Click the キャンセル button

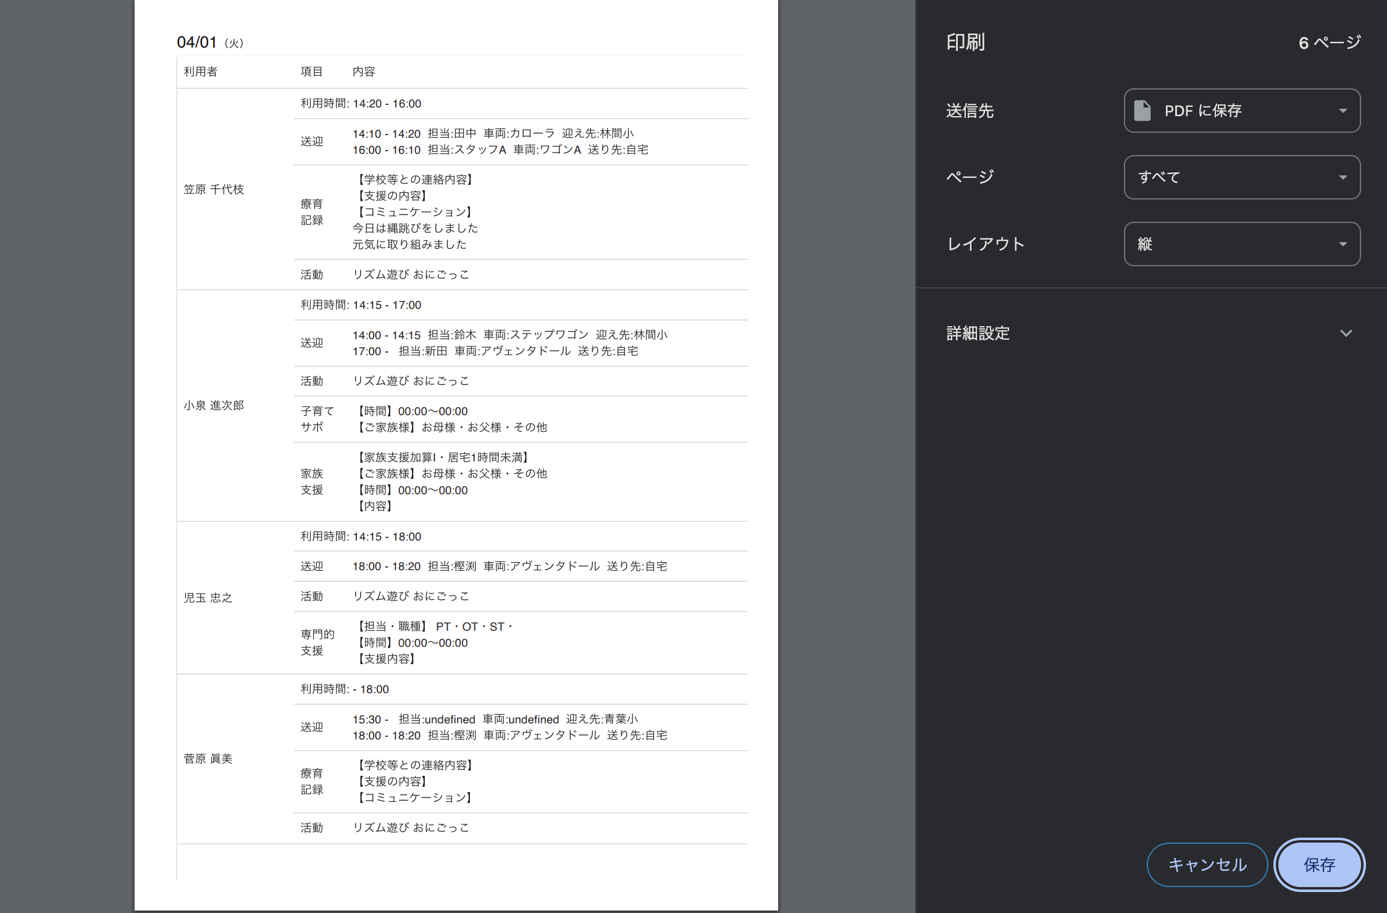(1207, 865)
